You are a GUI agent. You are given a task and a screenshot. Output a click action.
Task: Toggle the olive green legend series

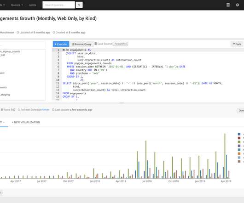[x=239, y=142]
